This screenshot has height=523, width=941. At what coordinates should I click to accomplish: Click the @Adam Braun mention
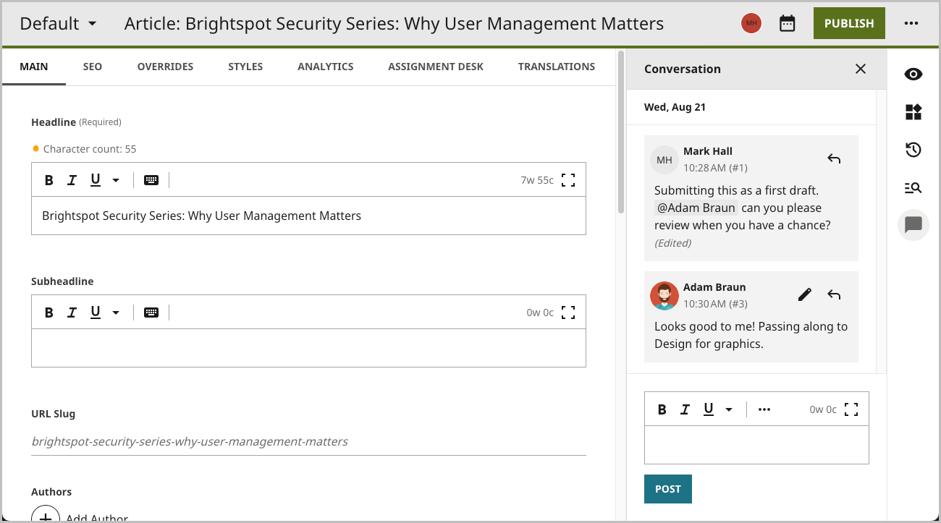696,208
